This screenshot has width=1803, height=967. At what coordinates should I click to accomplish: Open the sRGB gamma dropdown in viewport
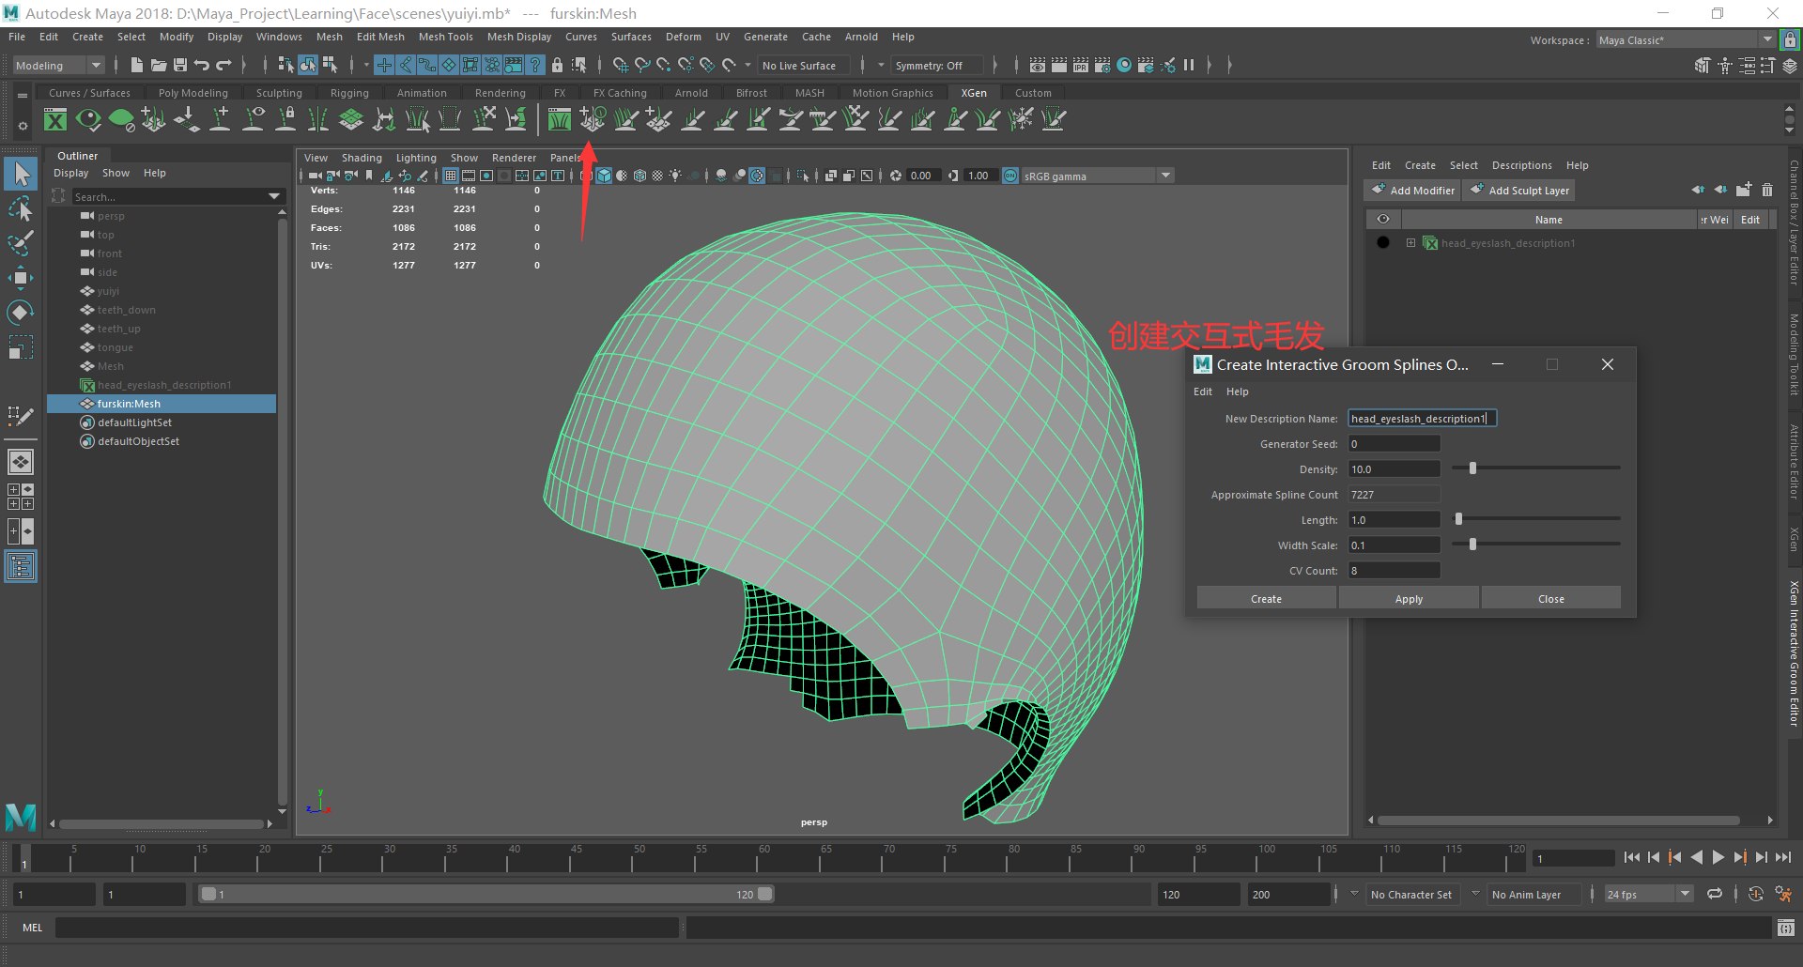pyautogui.click(x=1165, y=175)
